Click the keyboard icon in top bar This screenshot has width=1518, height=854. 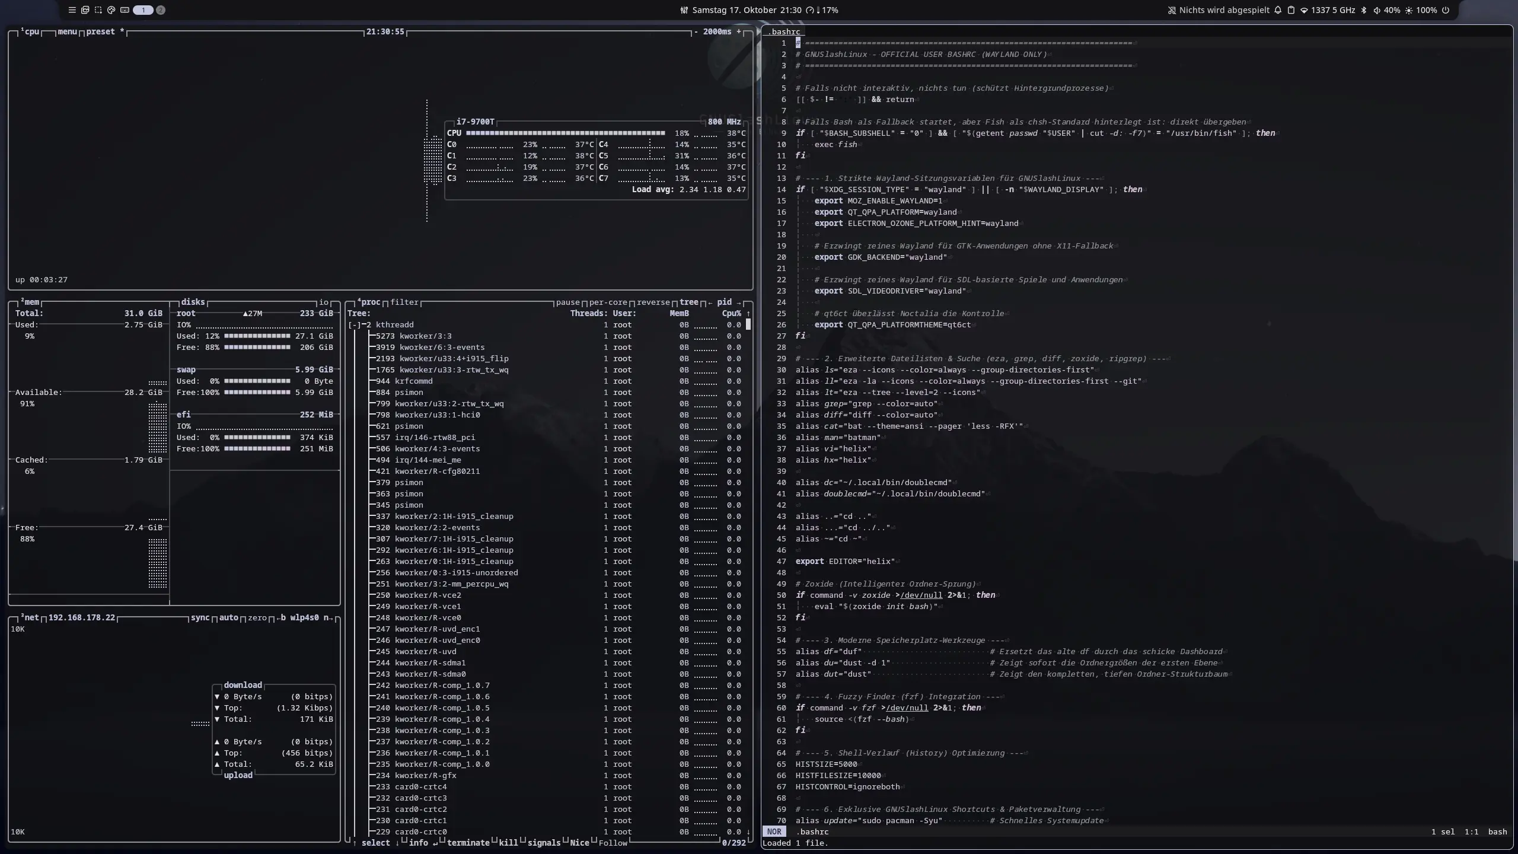[125, 10]
